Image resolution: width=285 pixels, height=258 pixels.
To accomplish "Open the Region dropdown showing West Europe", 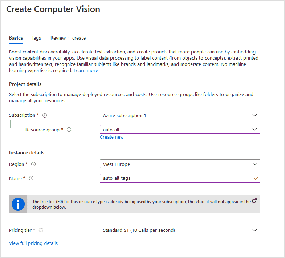I will [x=180, y=164].
